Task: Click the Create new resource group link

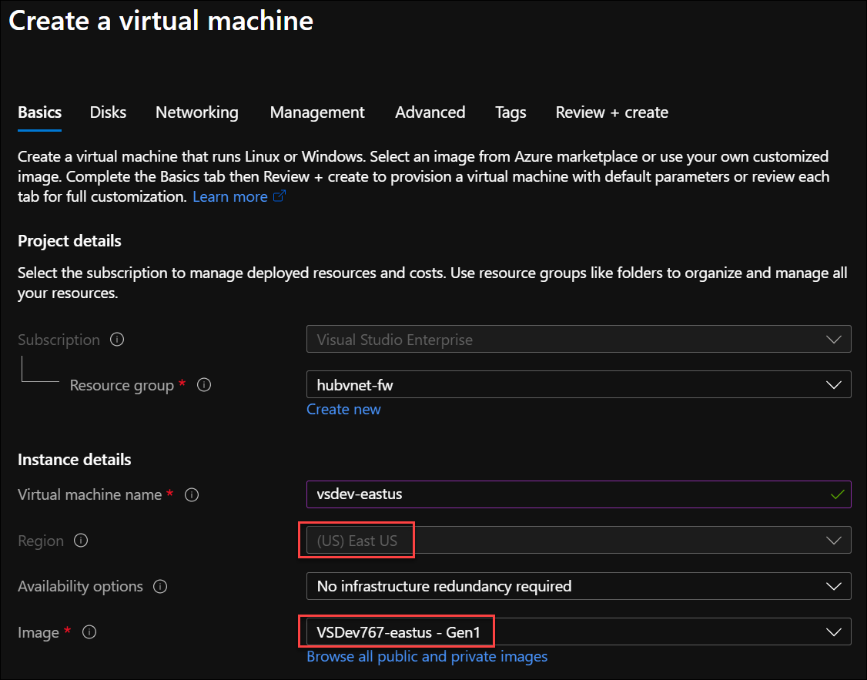Action: 343,409
